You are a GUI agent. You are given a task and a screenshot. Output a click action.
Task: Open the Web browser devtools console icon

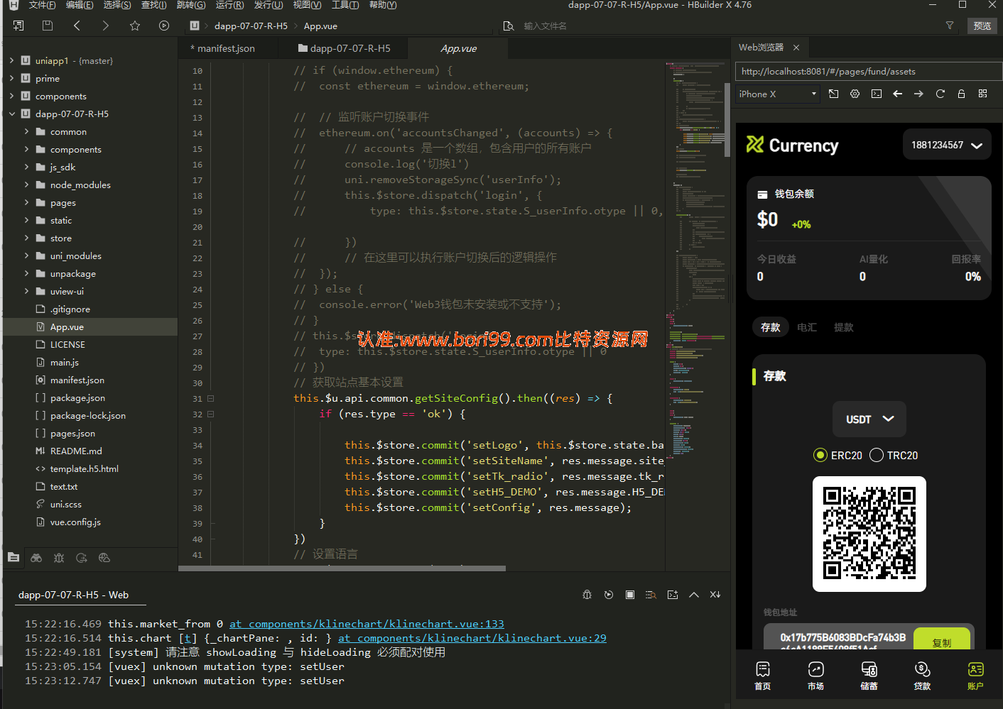point(877,94)
